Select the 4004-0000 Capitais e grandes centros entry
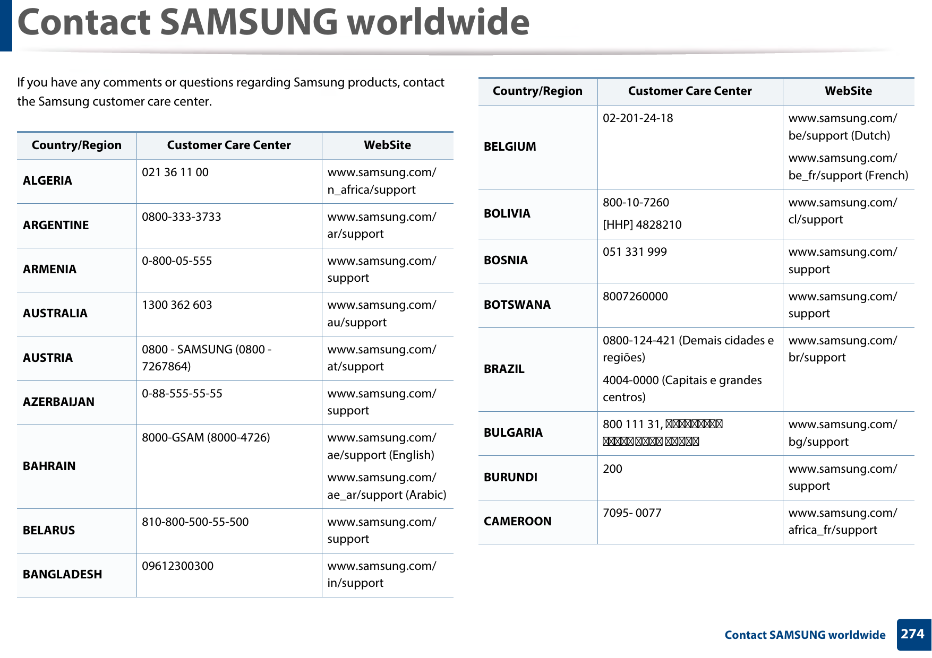The height and width of the screenshot is (658, 932). [x=682, y=388]
